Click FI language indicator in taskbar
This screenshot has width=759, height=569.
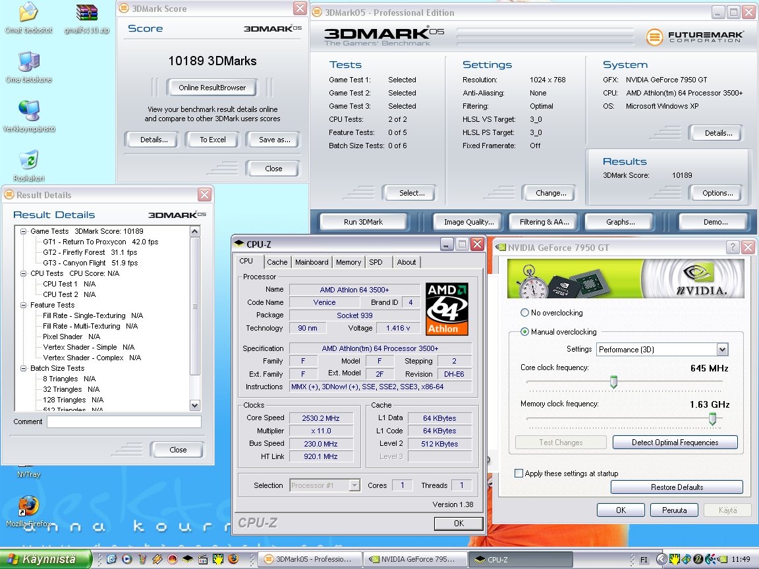[644, 560]
